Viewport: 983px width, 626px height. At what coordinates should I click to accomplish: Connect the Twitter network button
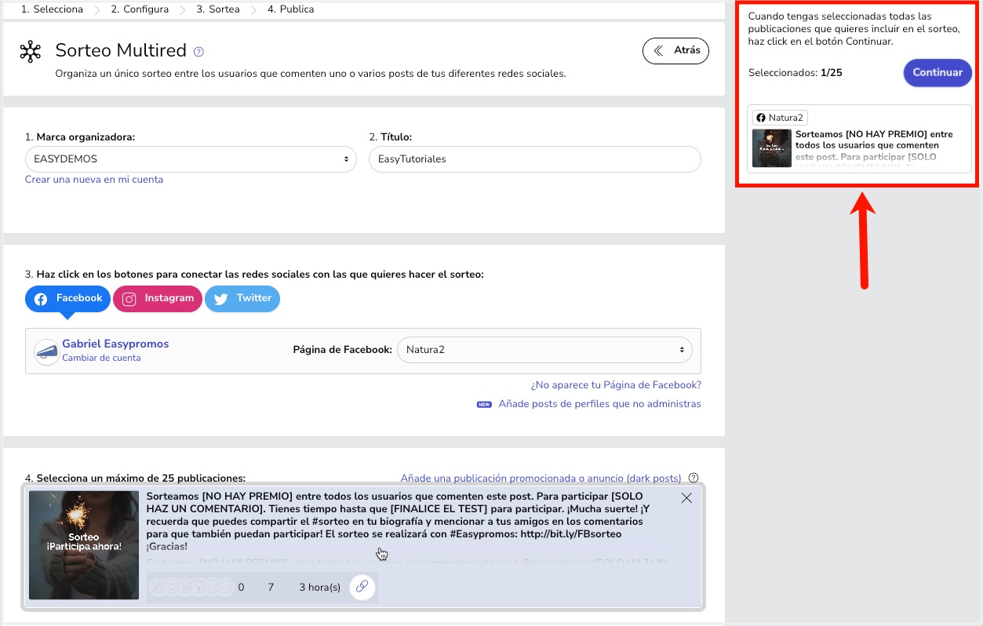242,299
